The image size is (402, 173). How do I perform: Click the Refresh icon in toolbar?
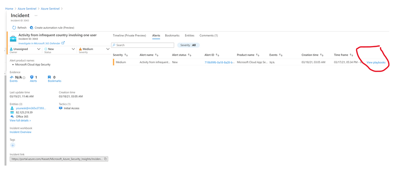pos(14,28)
